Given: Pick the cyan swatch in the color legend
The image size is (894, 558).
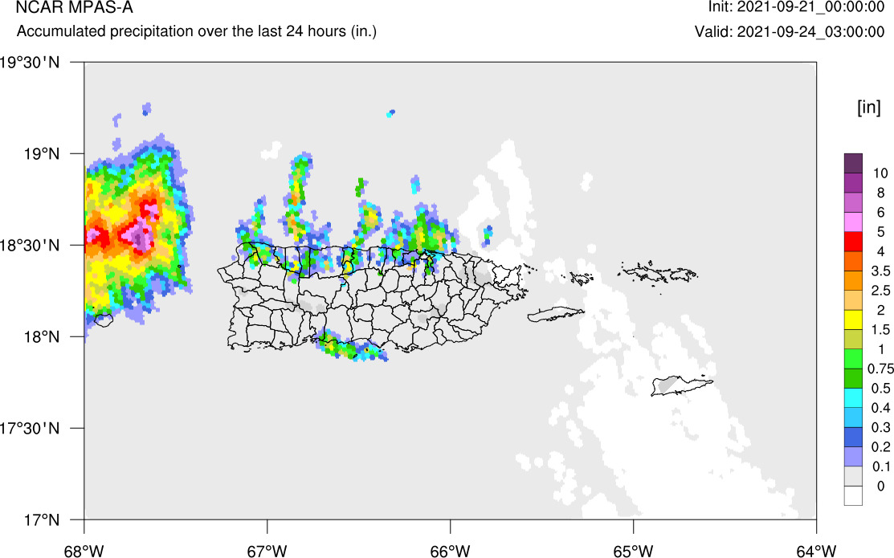Looking at the screenshot, I should click(x=853, y=397).
